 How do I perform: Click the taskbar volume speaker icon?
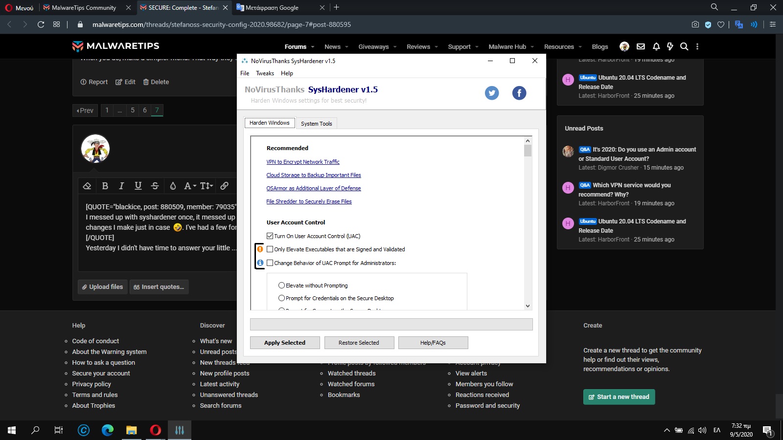tap(703, 430)
